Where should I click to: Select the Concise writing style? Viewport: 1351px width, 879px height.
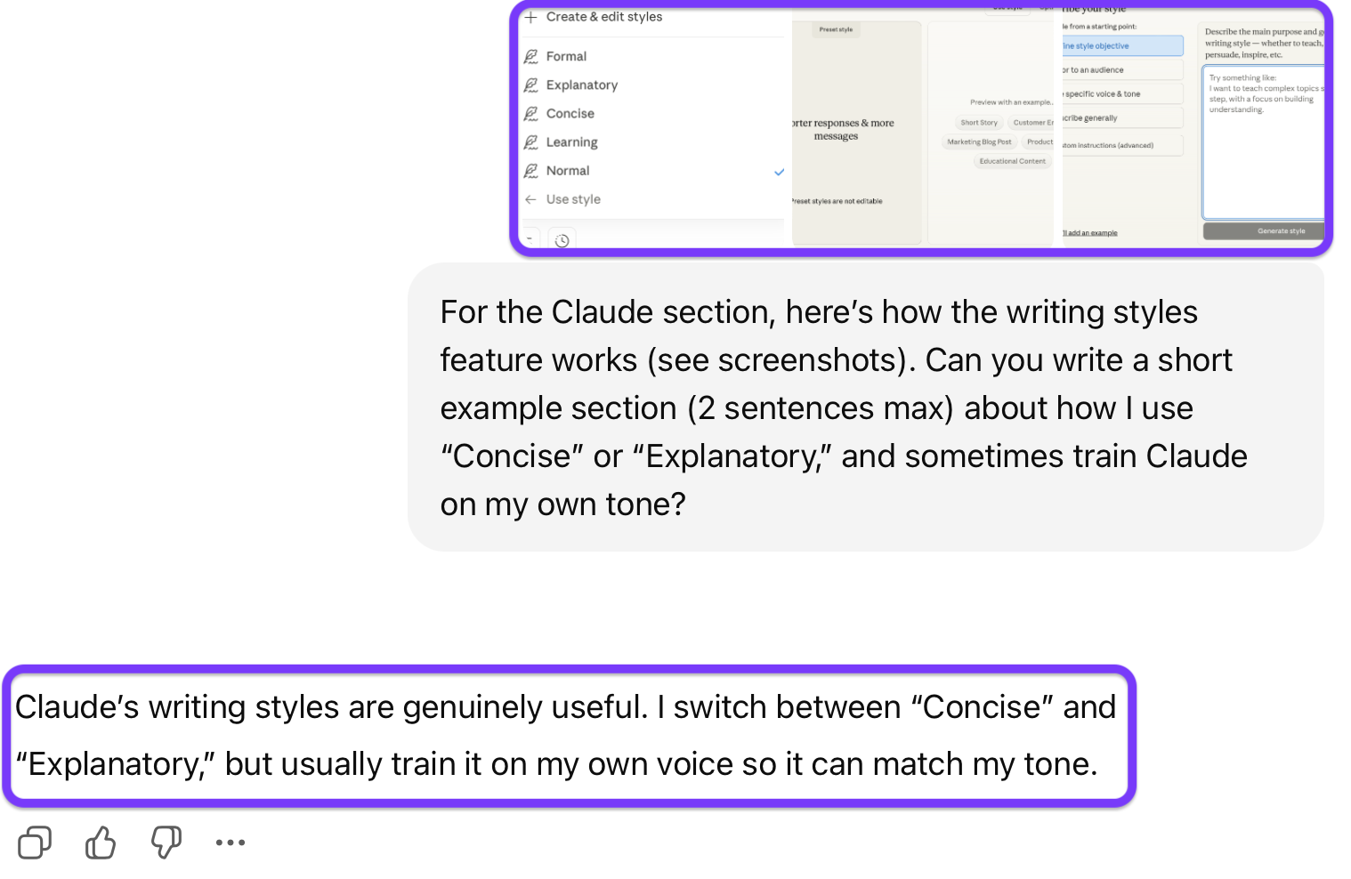point(570,114)
